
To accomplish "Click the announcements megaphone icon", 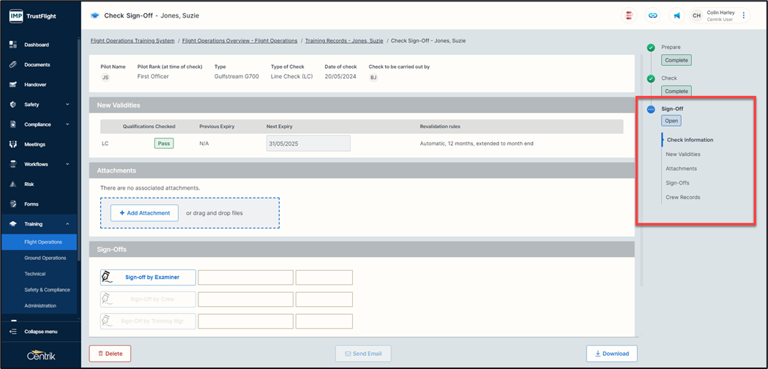I will pos(677,15).
